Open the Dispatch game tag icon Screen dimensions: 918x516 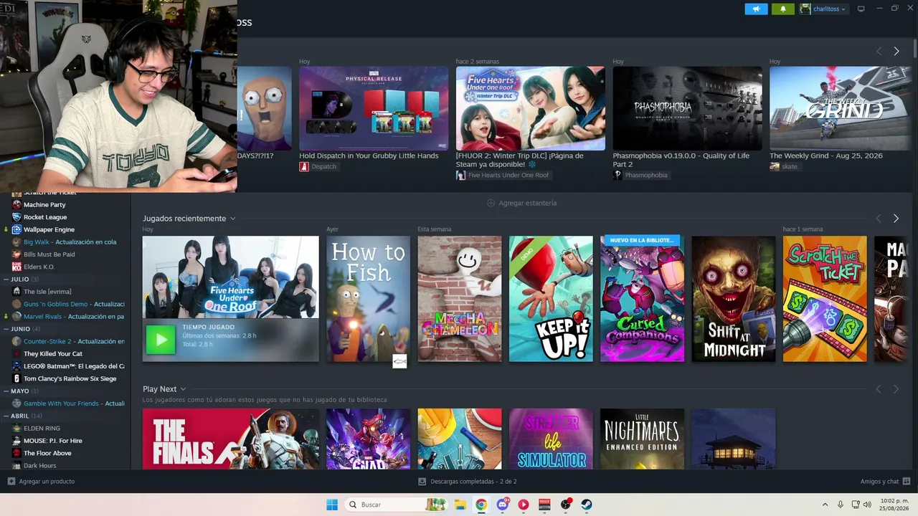(x=304, y=166)
